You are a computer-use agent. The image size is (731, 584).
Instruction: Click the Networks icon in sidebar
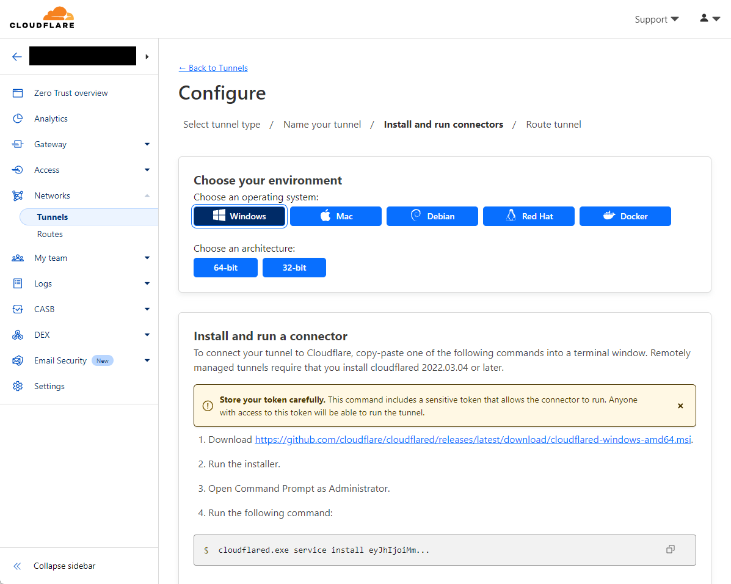[18, 195]
